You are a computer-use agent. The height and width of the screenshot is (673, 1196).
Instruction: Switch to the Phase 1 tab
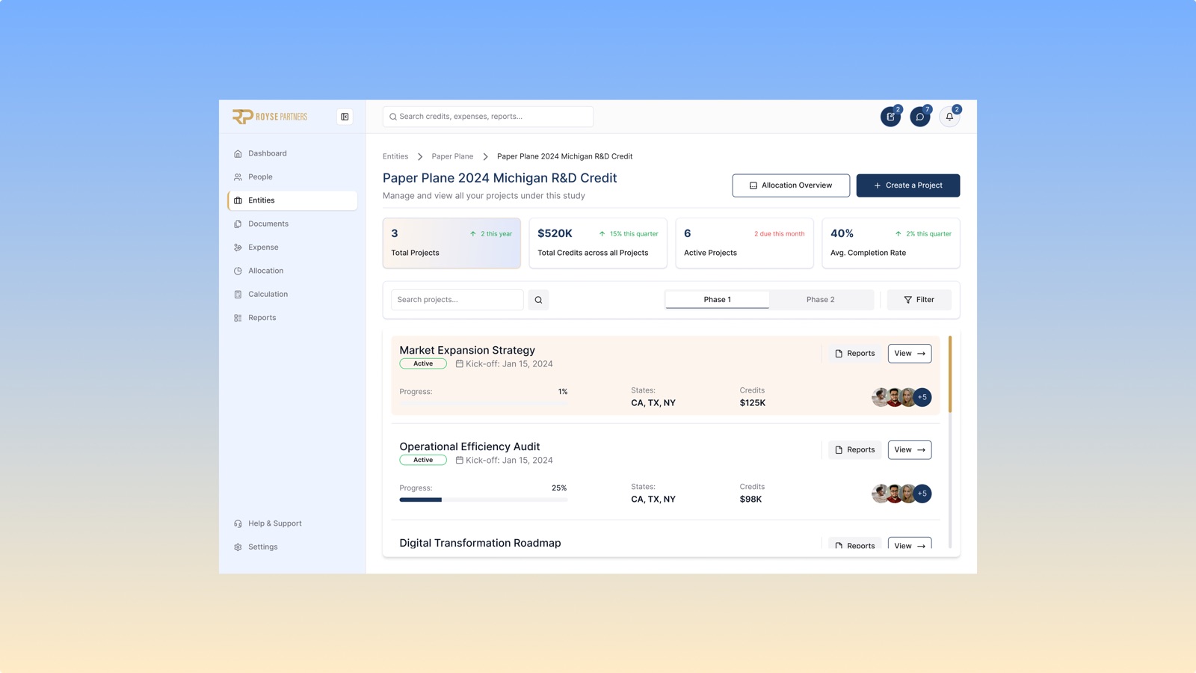717,300
